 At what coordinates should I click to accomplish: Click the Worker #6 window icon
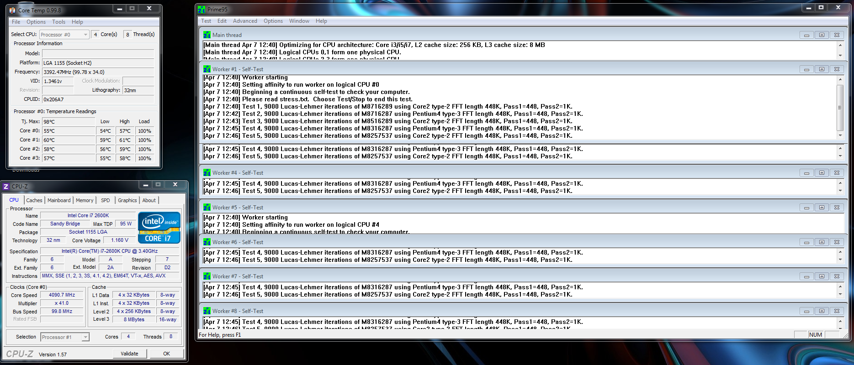click(207, 242)
